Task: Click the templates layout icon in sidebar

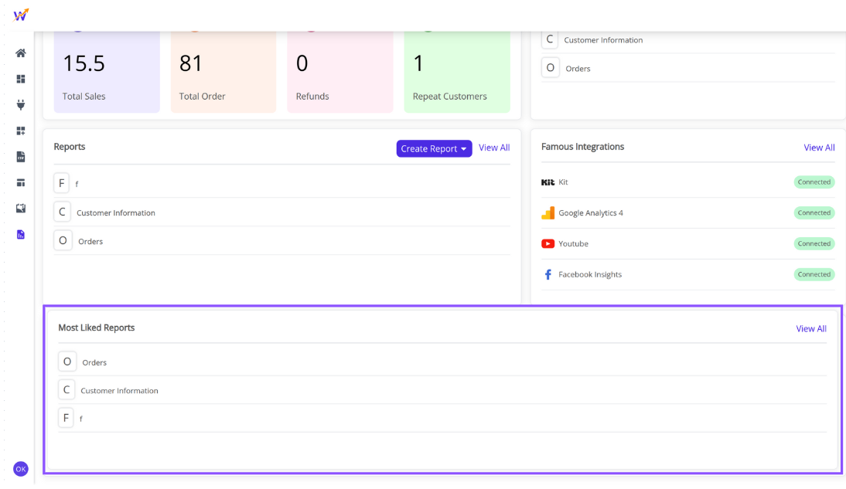Action: [x=21, y=182]
